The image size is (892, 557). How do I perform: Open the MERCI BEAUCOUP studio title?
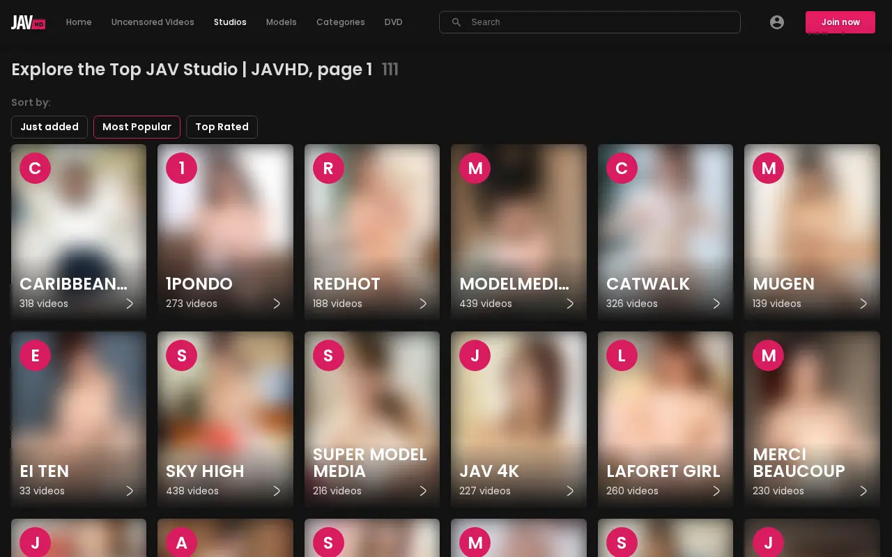(799, 463)
